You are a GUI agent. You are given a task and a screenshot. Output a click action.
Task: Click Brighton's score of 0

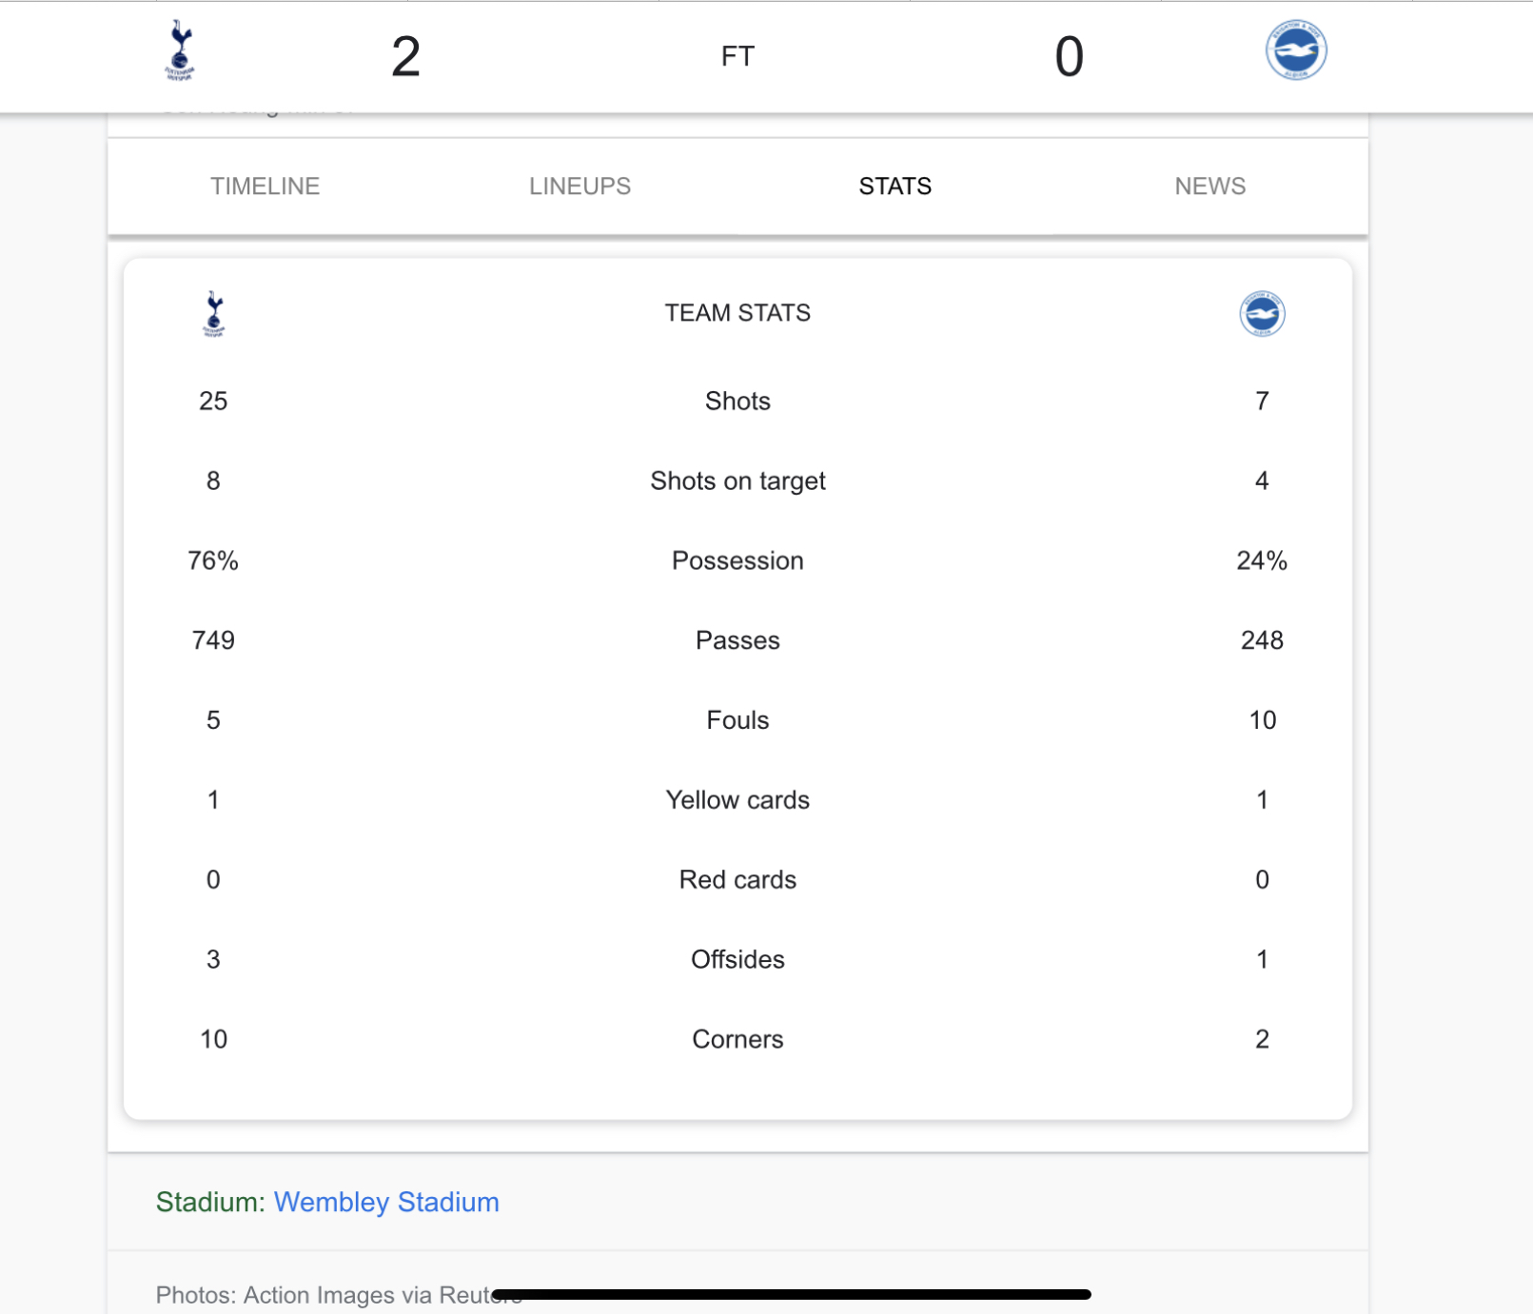pyautogui.click(x=1070, y=57)
